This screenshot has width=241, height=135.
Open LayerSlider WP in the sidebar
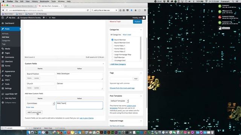(x=11, y=94)
